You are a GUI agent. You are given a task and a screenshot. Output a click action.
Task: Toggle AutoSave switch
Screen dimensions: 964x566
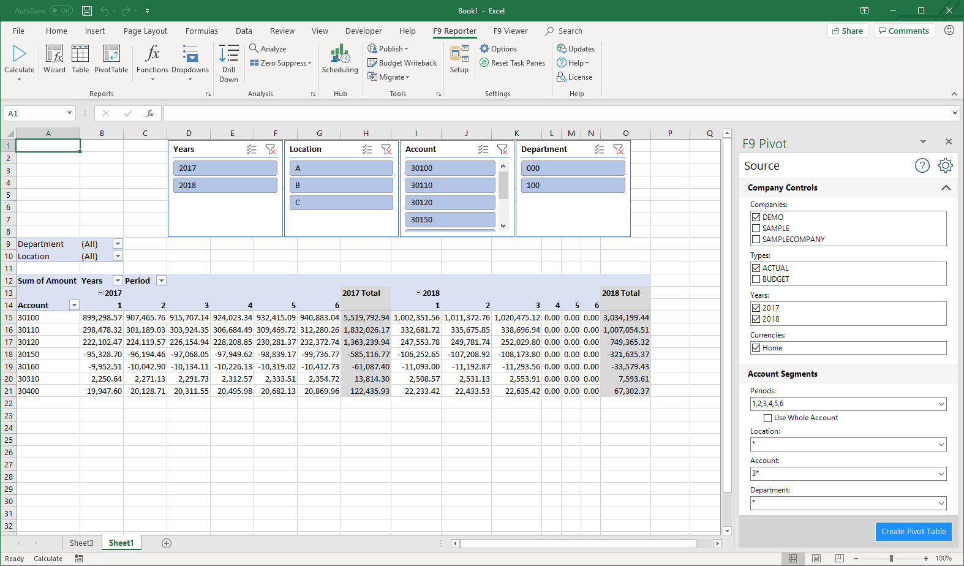61,10
